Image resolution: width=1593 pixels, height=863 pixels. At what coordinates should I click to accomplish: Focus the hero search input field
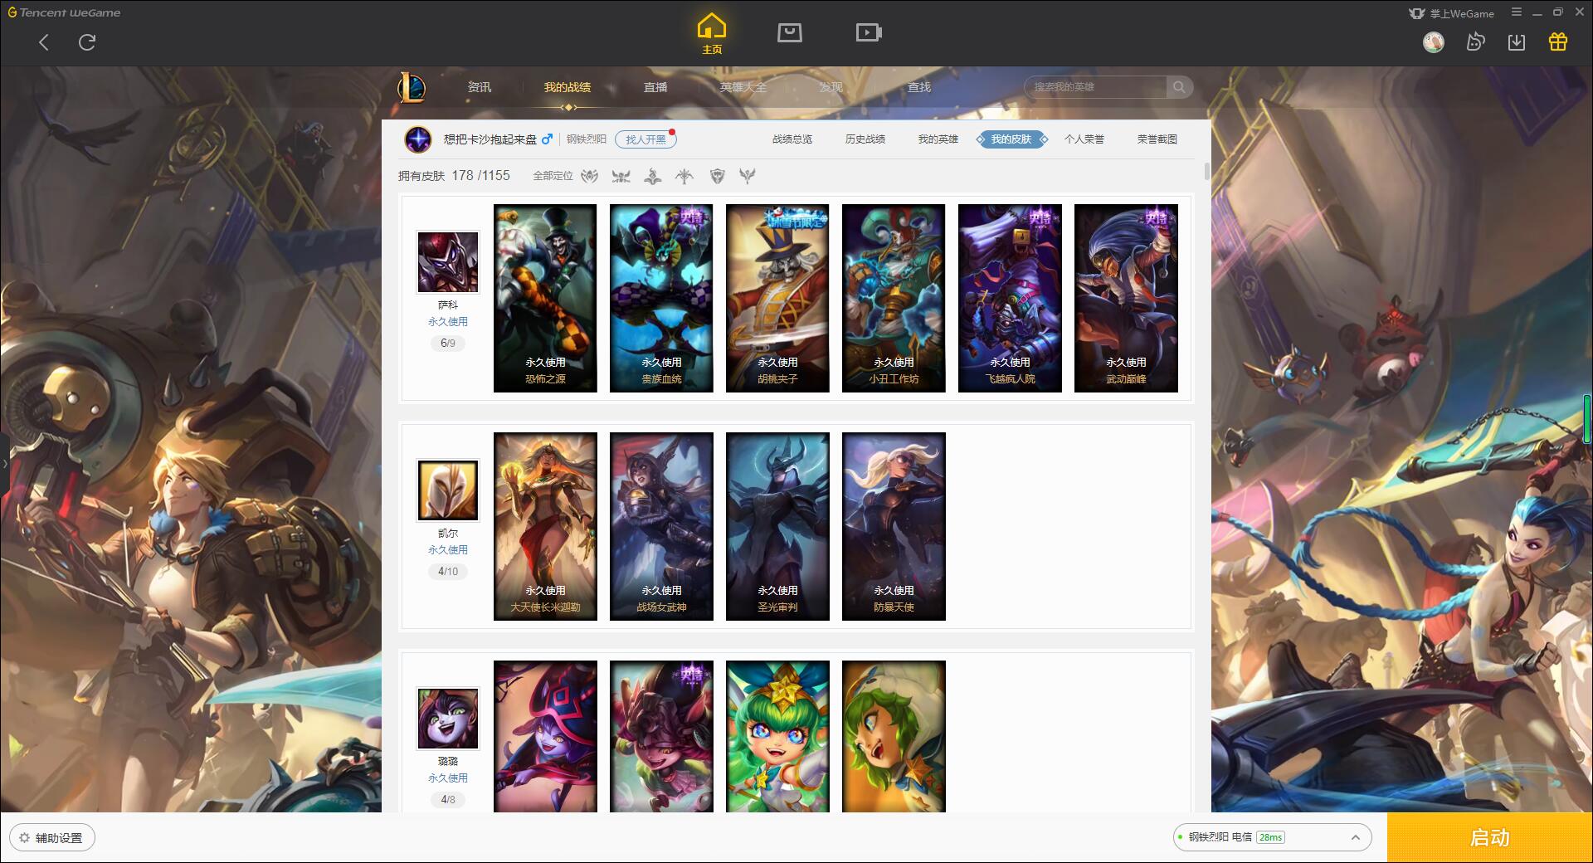click(x=1095, y=87)
